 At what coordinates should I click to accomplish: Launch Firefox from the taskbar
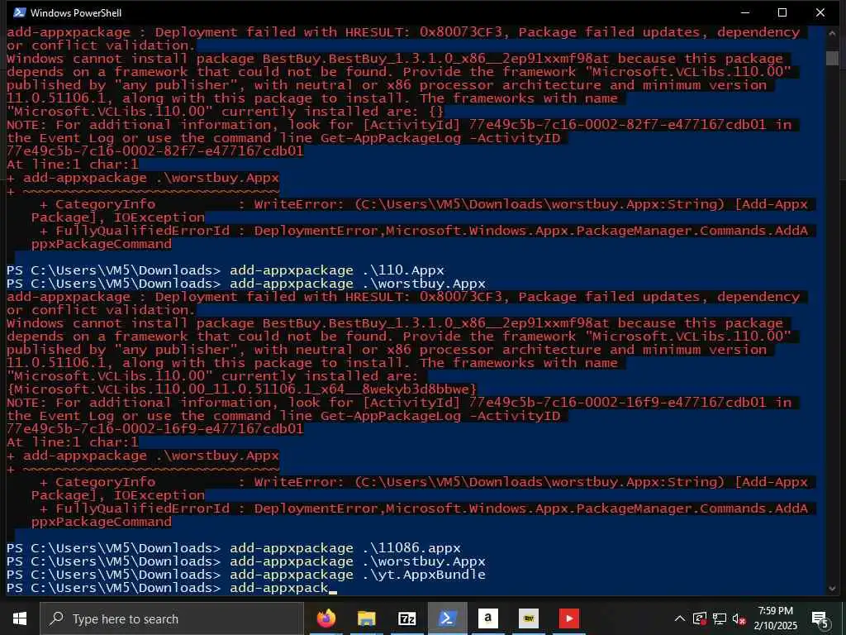326,618
